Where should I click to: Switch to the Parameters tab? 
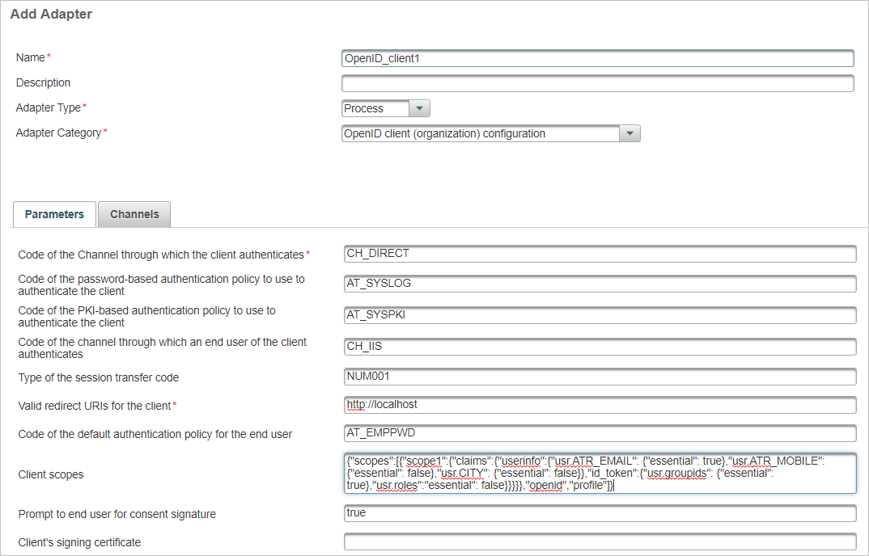[54, 214]
